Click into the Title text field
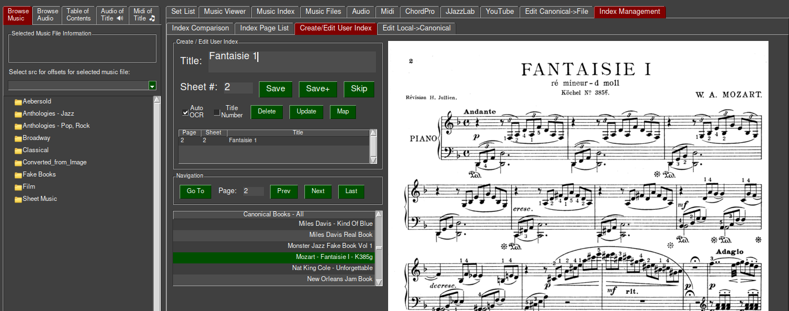 coord(292,61)
